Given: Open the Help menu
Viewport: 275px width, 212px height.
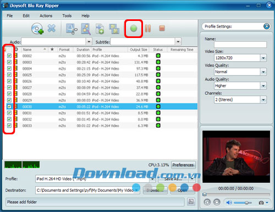Looking at the screenshot, I should click(x=85, y=16).
